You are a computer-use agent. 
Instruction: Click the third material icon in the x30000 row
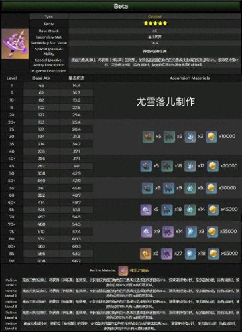point(190,188)
